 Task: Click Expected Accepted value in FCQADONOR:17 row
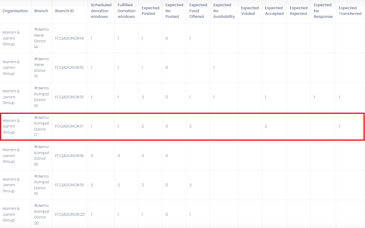[266, 126]
